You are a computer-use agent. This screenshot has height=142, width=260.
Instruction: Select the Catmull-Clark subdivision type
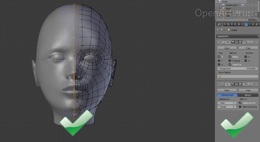(x=227, y=95)
